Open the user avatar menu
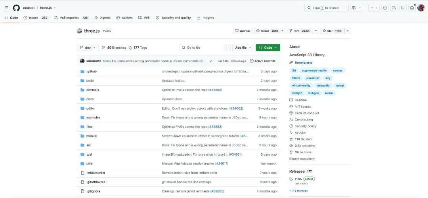Image resolution: width=428 pixels, height=198 pixels. [420, 8]
